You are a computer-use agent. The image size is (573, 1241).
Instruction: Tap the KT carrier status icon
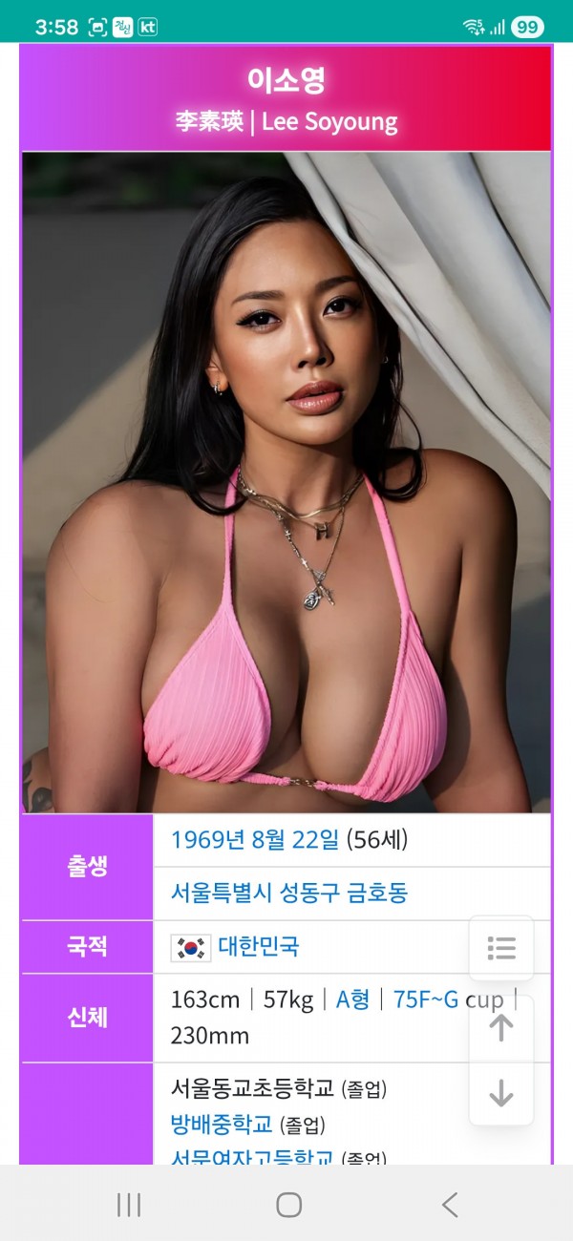click(148, 27)
